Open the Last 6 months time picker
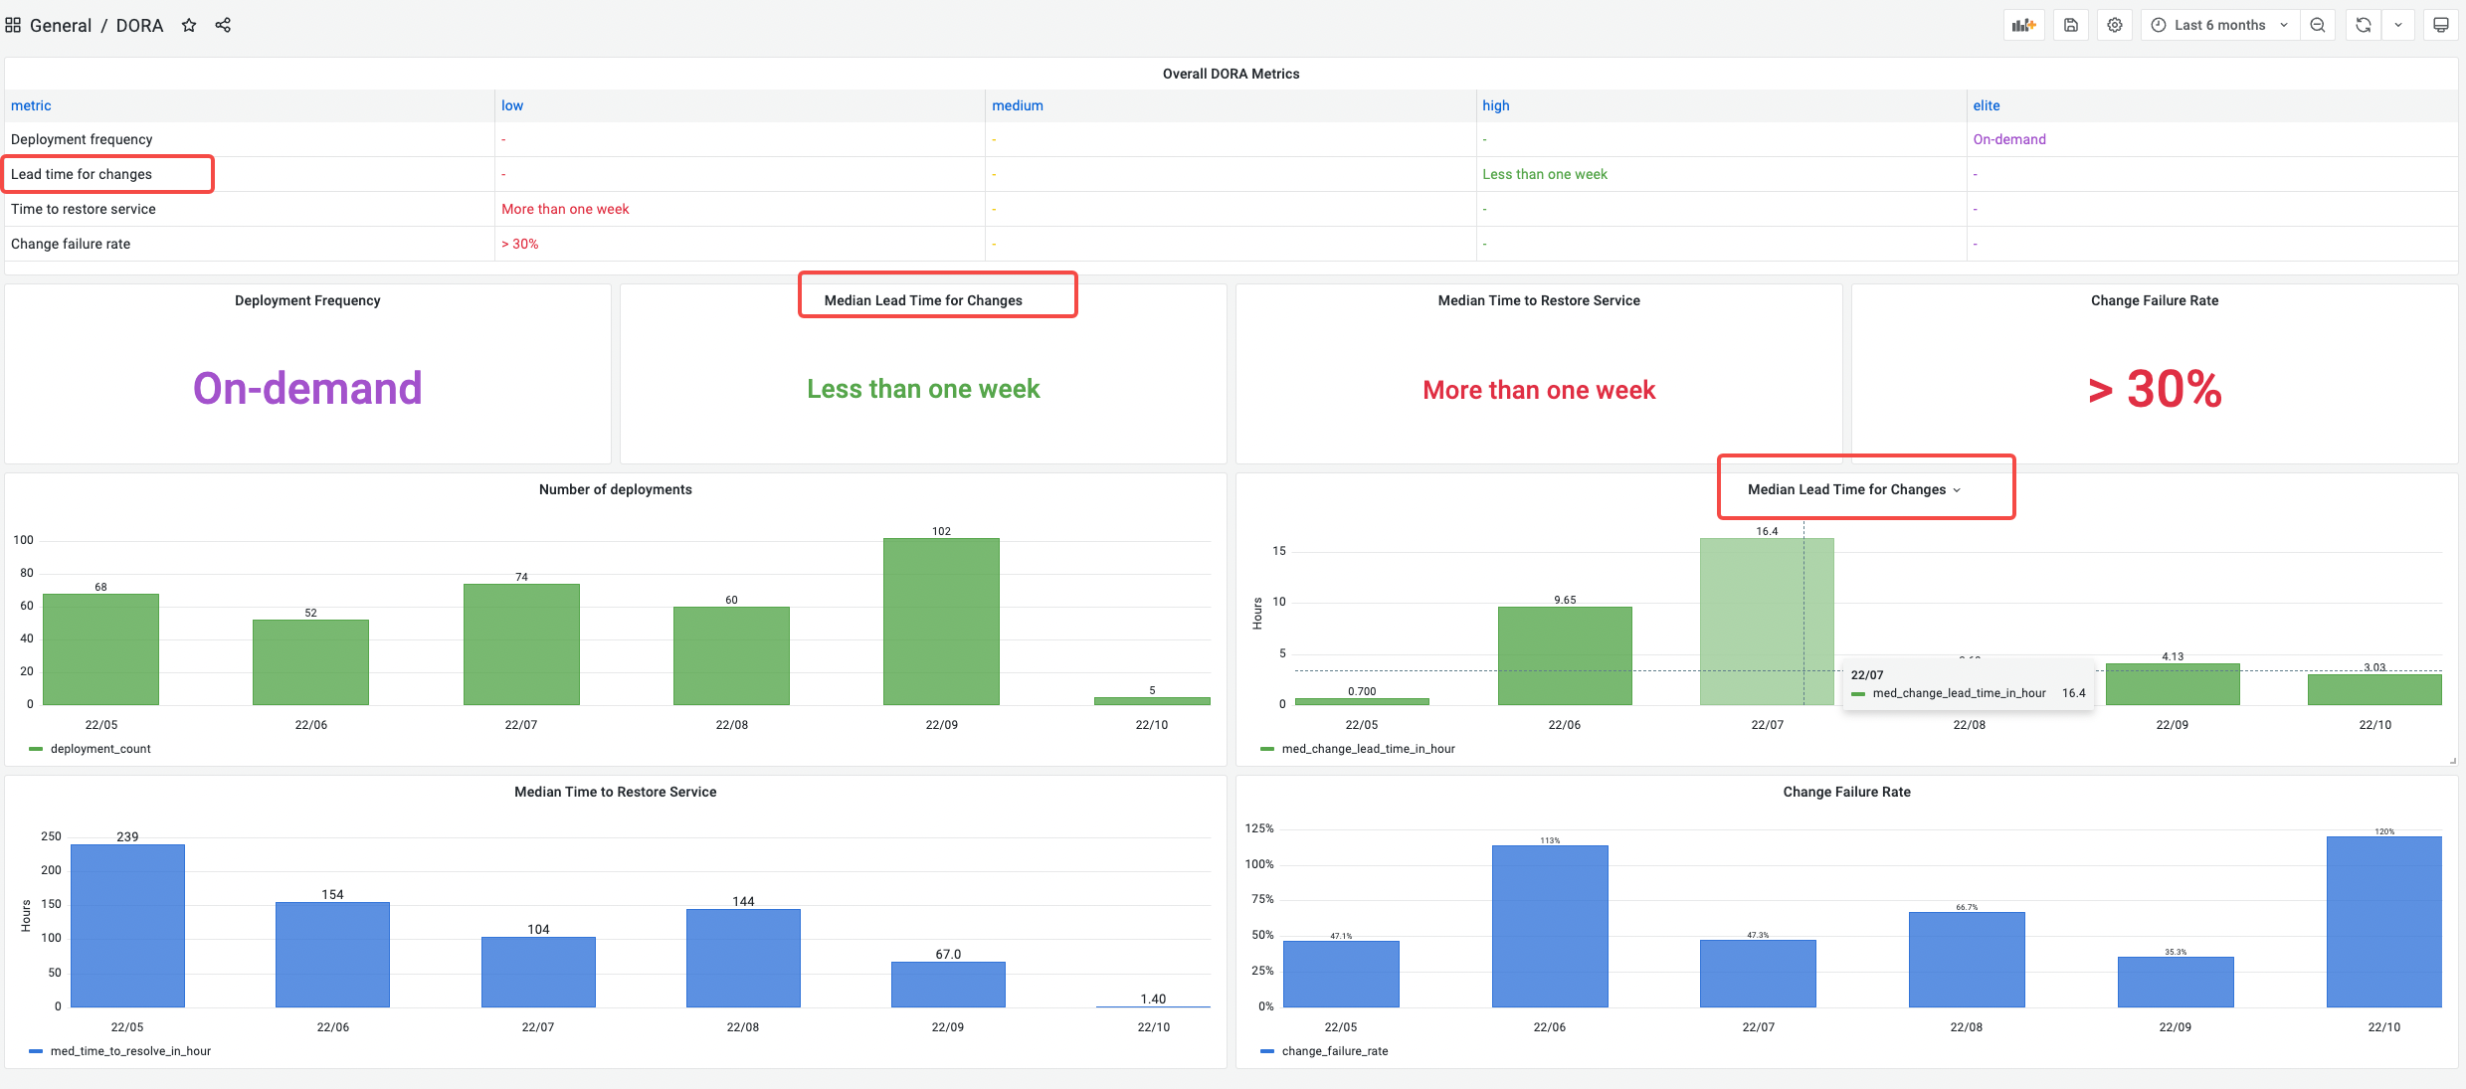The height and width of the screenshot is (1089, 2466). tap(2219, 25)
